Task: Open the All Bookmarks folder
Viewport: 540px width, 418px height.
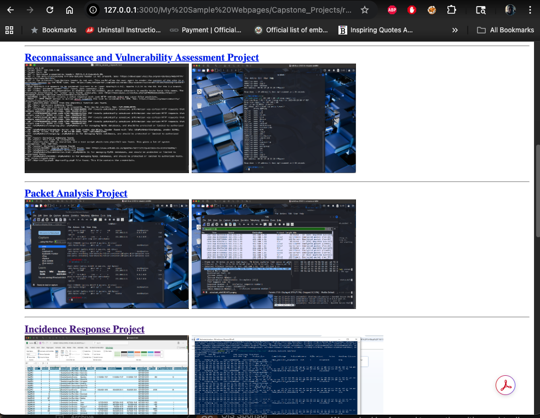Action: coord(505,30)
